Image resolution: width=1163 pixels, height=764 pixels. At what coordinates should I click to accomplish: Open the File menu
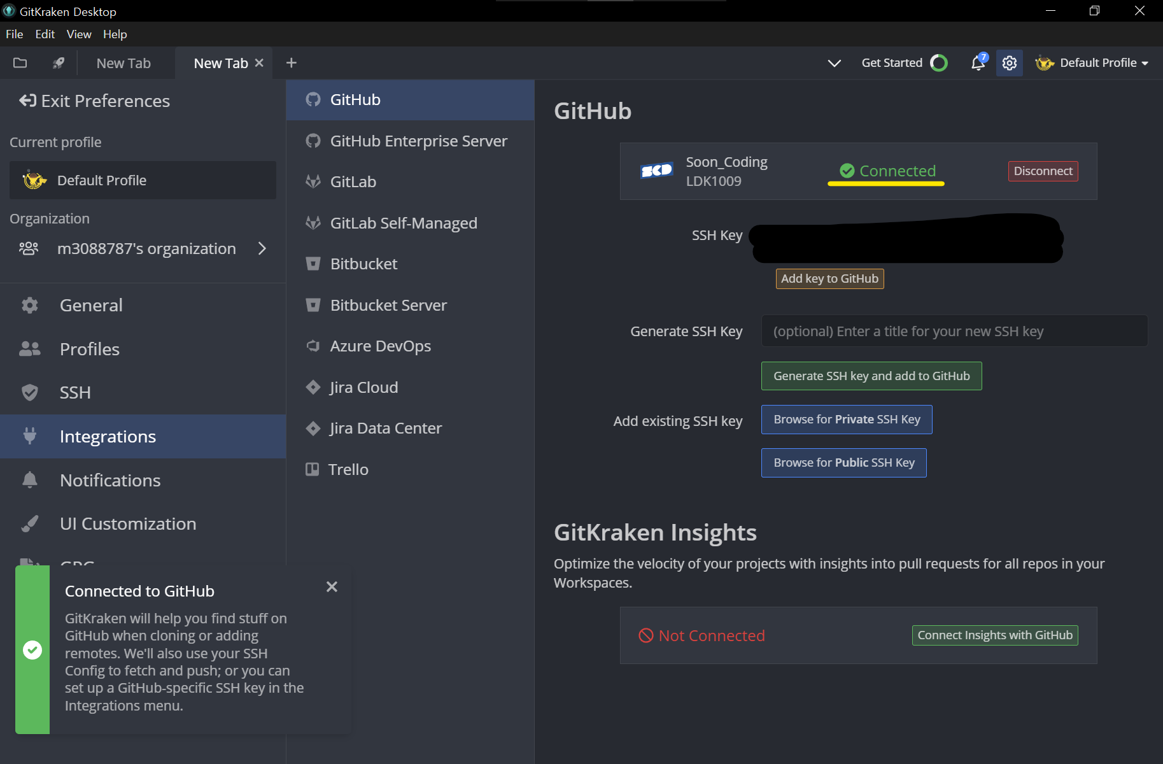coord(14,34)
